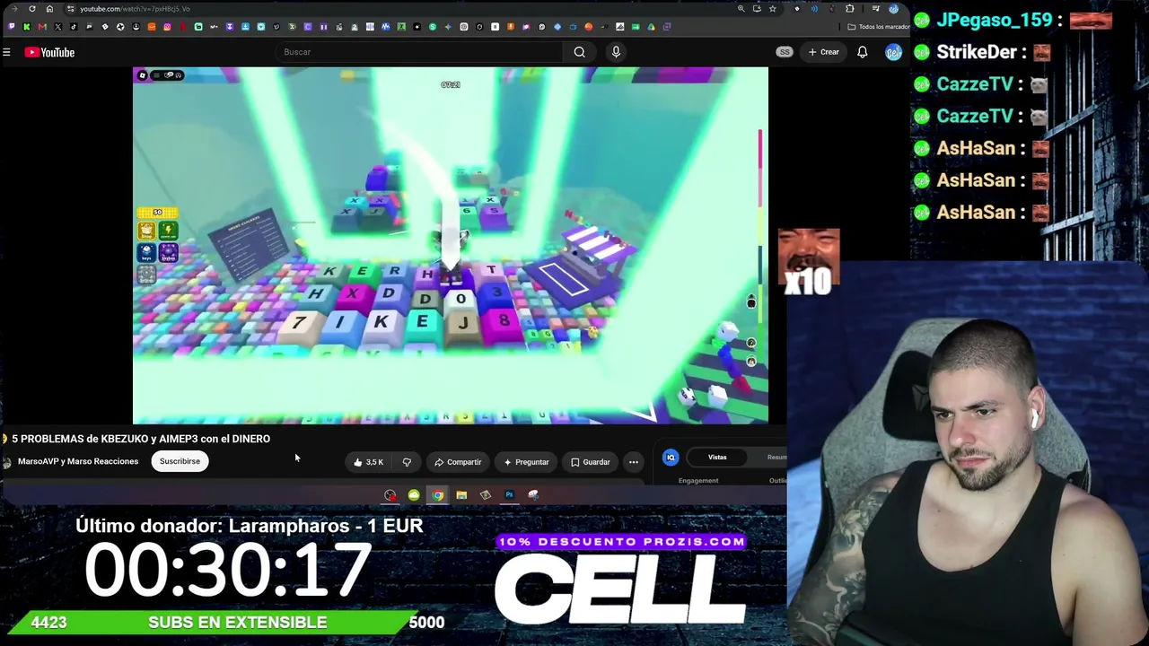Click the YouTube search magnifier button
1149x646 pixels.
[x=580, y=52]
